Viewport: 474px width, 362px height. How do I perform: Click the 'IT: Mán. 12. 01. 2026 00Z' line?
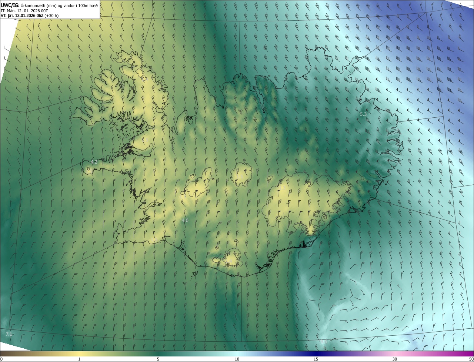tap(24, 10)
